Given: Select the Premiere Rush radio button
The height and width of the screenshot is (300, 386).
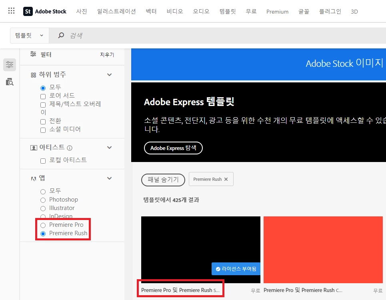Looking at the screenshot, I should 43,234.
